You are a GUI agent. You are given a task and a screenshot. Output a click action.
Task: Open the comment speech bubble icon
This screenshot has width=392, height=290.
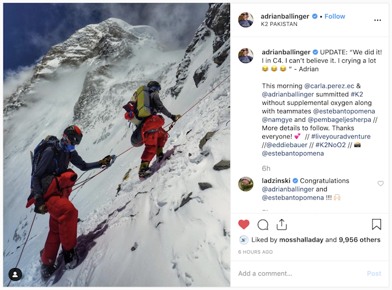263,224
